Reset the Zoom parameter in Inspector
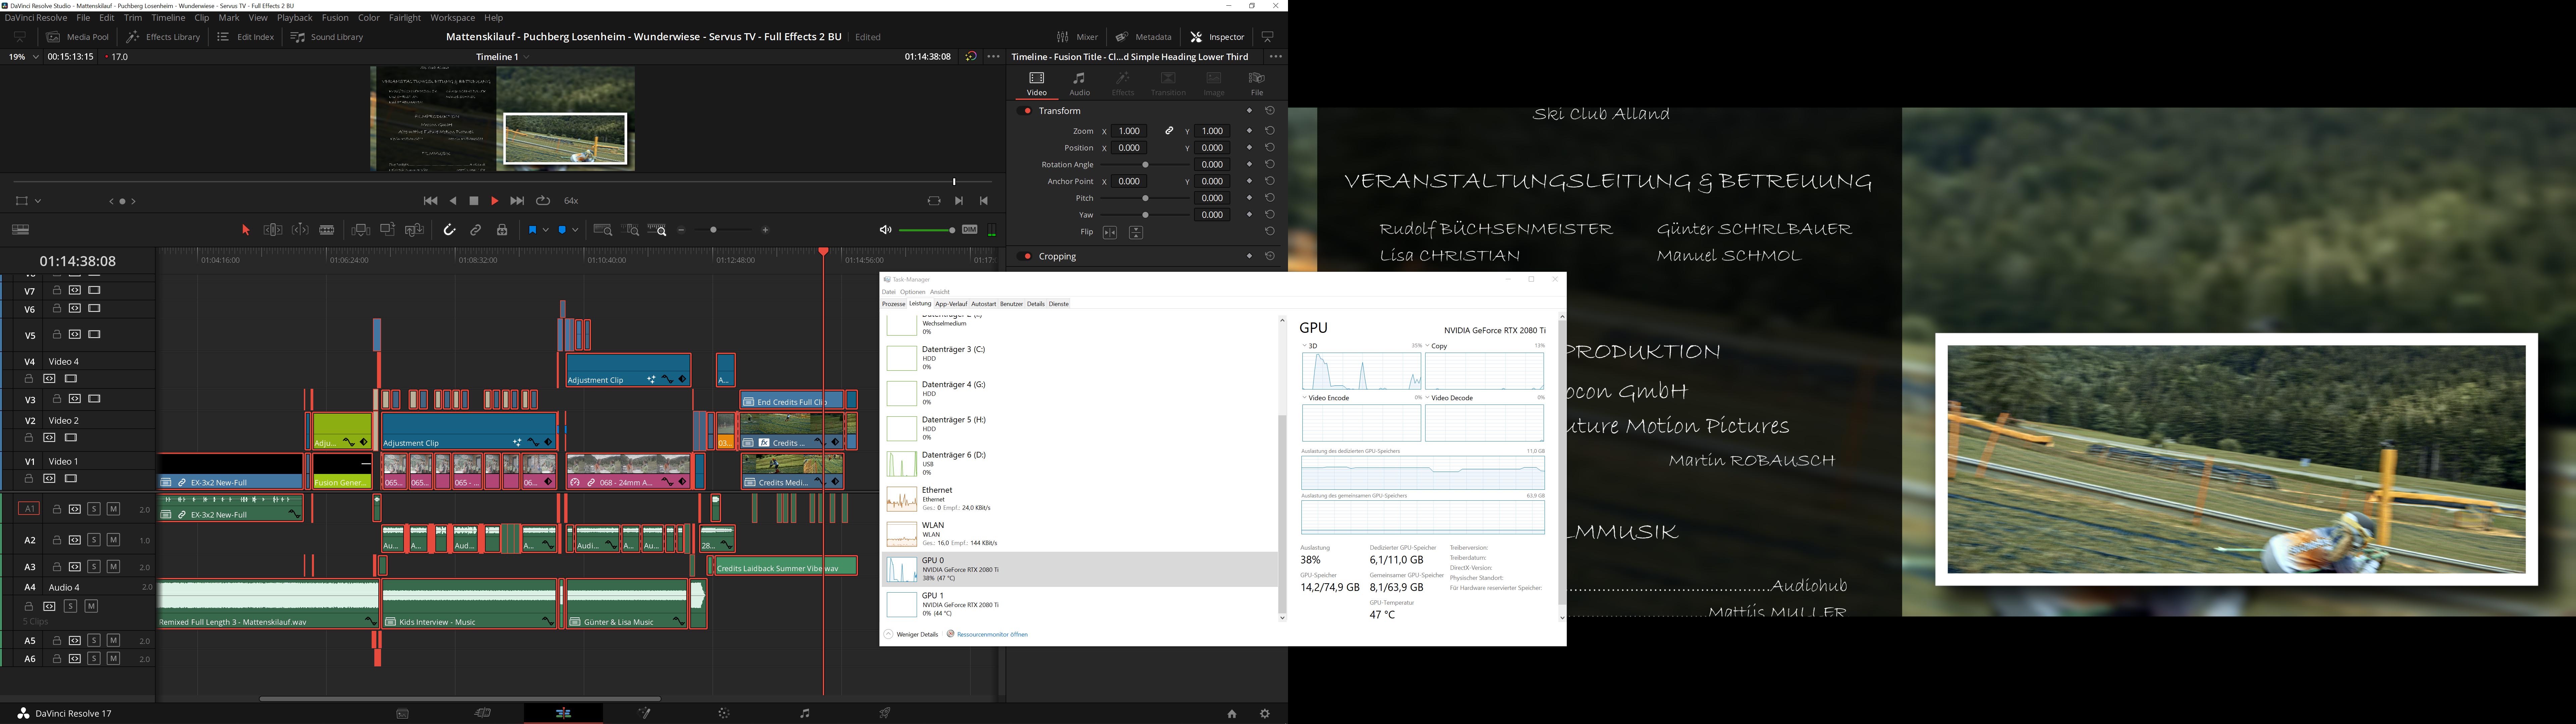 1270,131
